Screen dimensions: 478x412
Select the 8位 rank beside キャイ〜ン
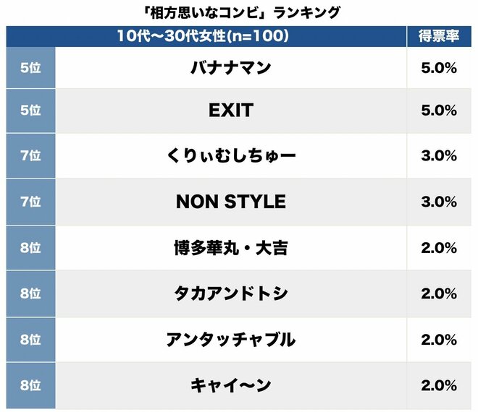(x=30, y=385)
